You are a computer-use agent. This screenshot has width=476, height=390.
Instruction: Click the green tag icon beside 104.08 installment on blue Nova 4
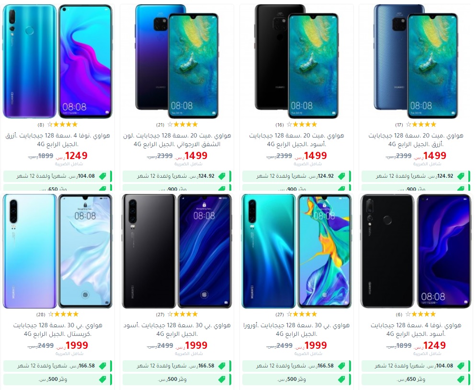pyautogui.click(x=103, y=176)
